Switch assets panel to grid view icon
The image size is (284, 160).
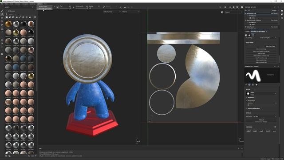click(35, 17)
